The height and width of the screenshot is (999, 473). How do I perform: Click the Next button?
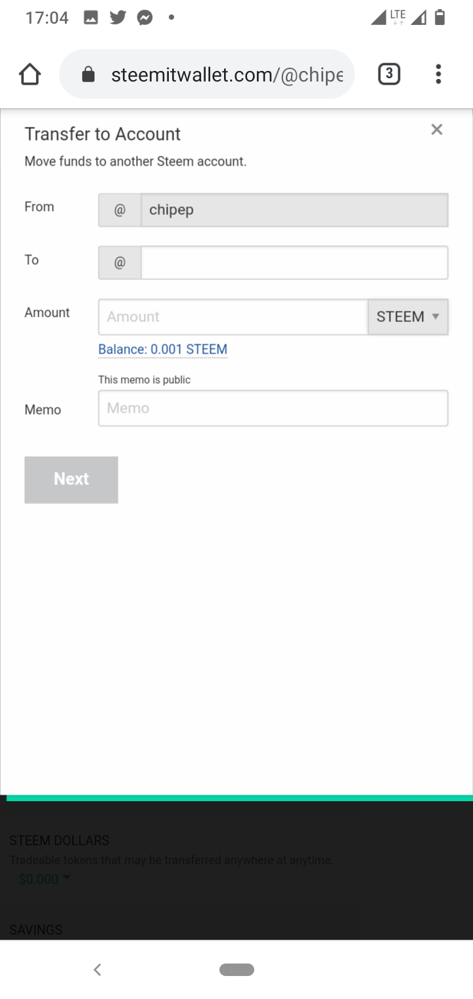pyautogui.click(x=71, y=480)
